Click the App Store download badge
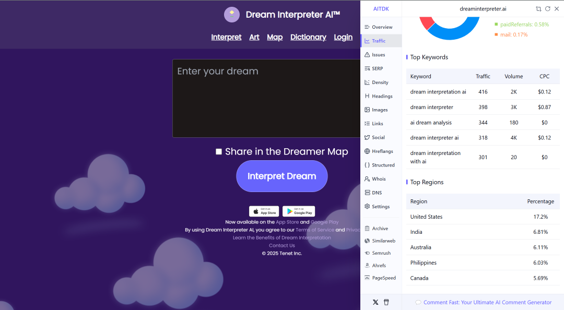The width and height of the screenshot is (564, 310). [264, 211]
